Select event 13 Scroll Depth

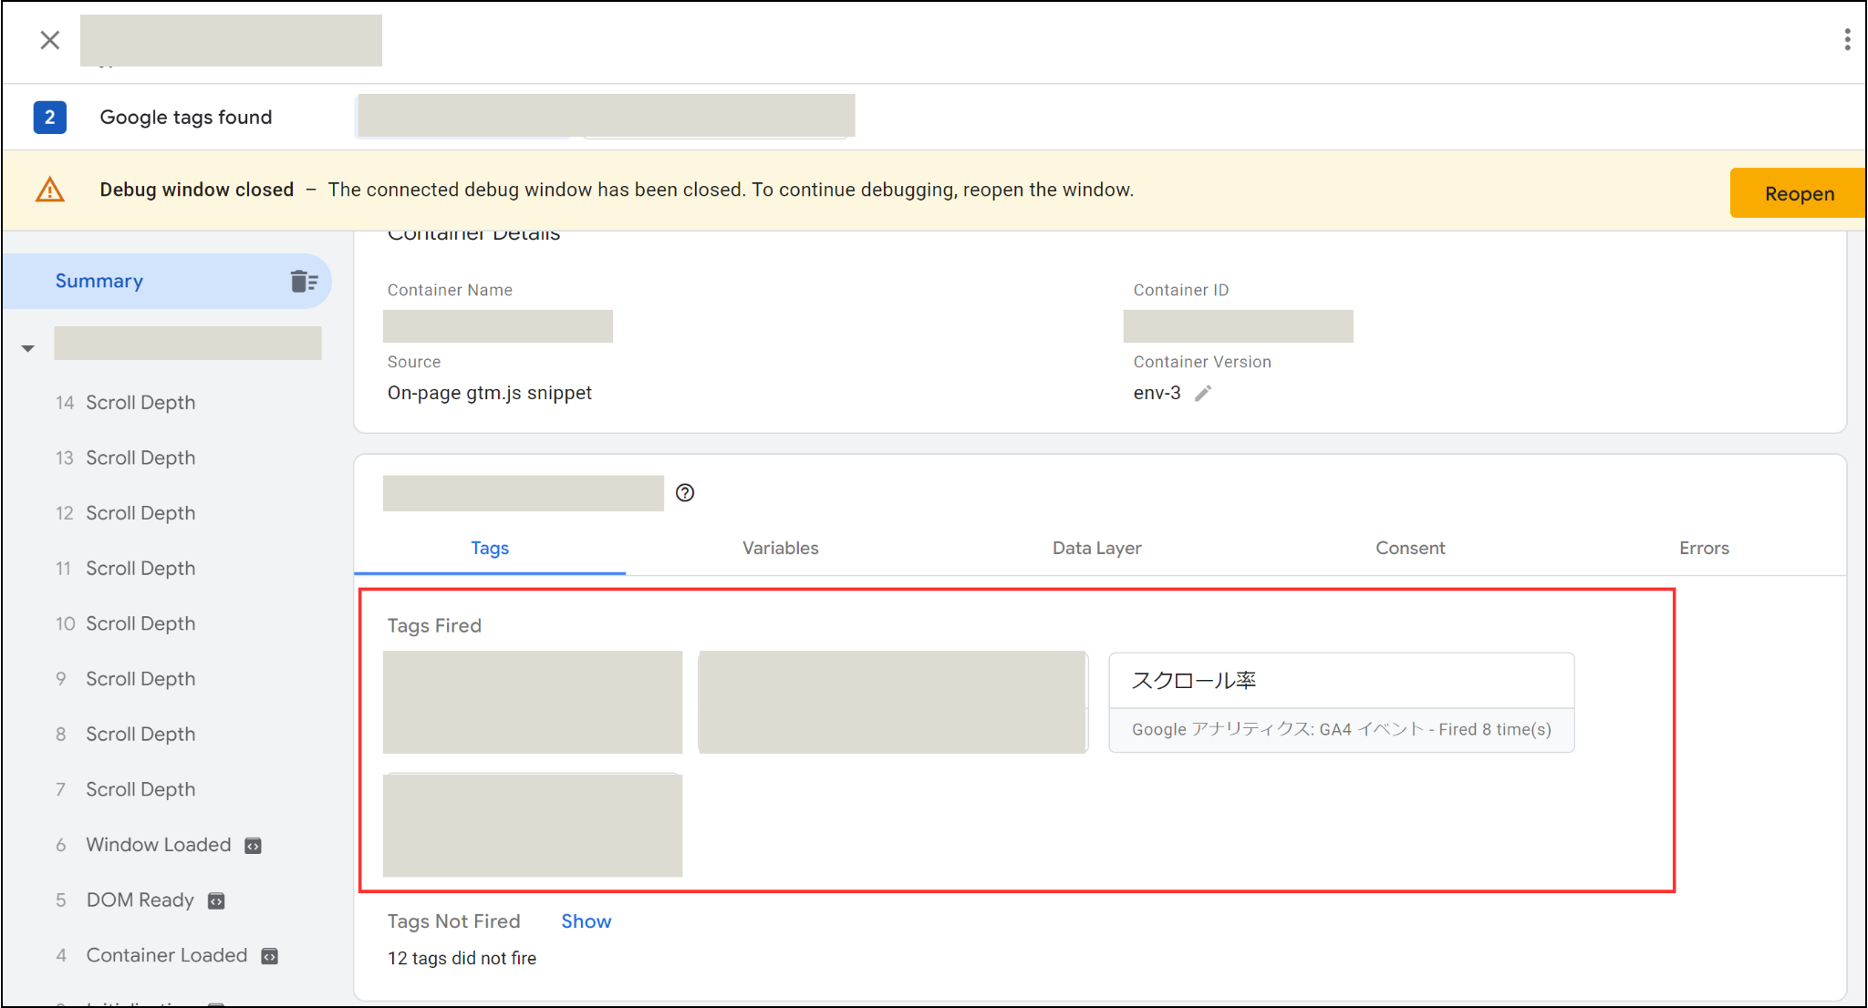pyautogui.click(x=126, y=458)
